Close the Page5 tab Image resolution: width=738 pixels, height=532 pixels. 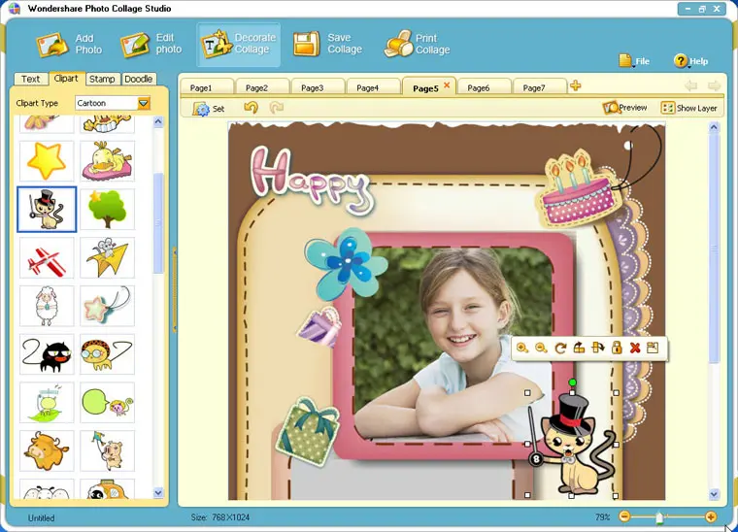click(x=447, y=85)
